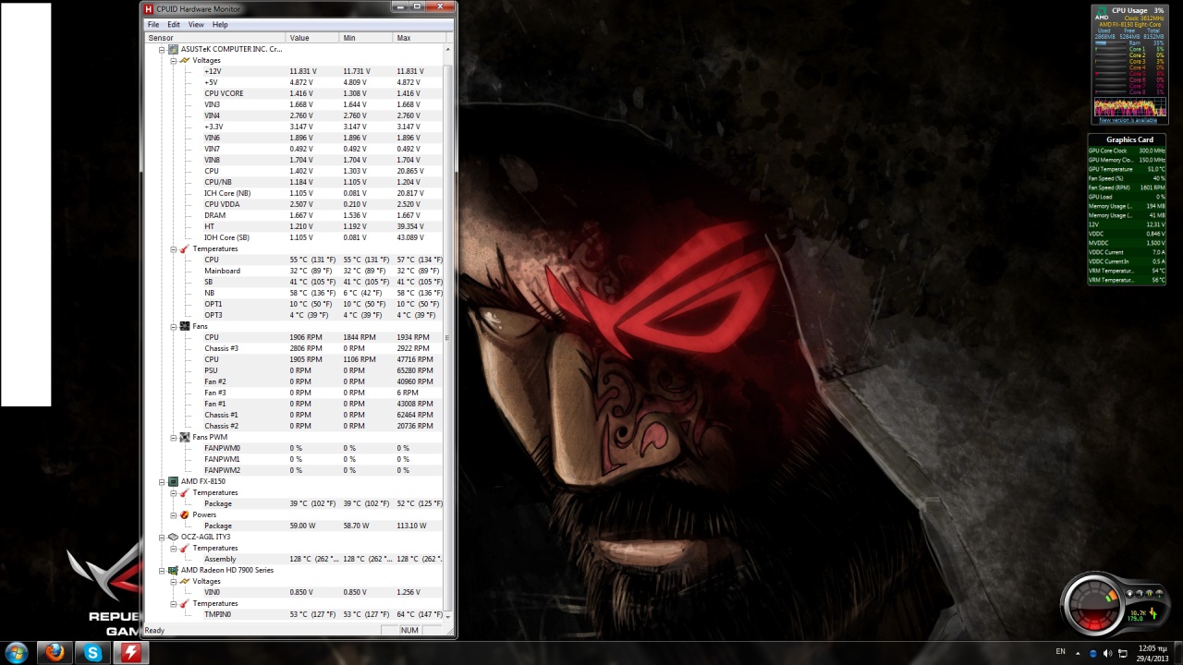Click the drive icon beside OCZ-AGILITY3
1183x665 pixels.
pyautogui.click(x=173, y=537)
